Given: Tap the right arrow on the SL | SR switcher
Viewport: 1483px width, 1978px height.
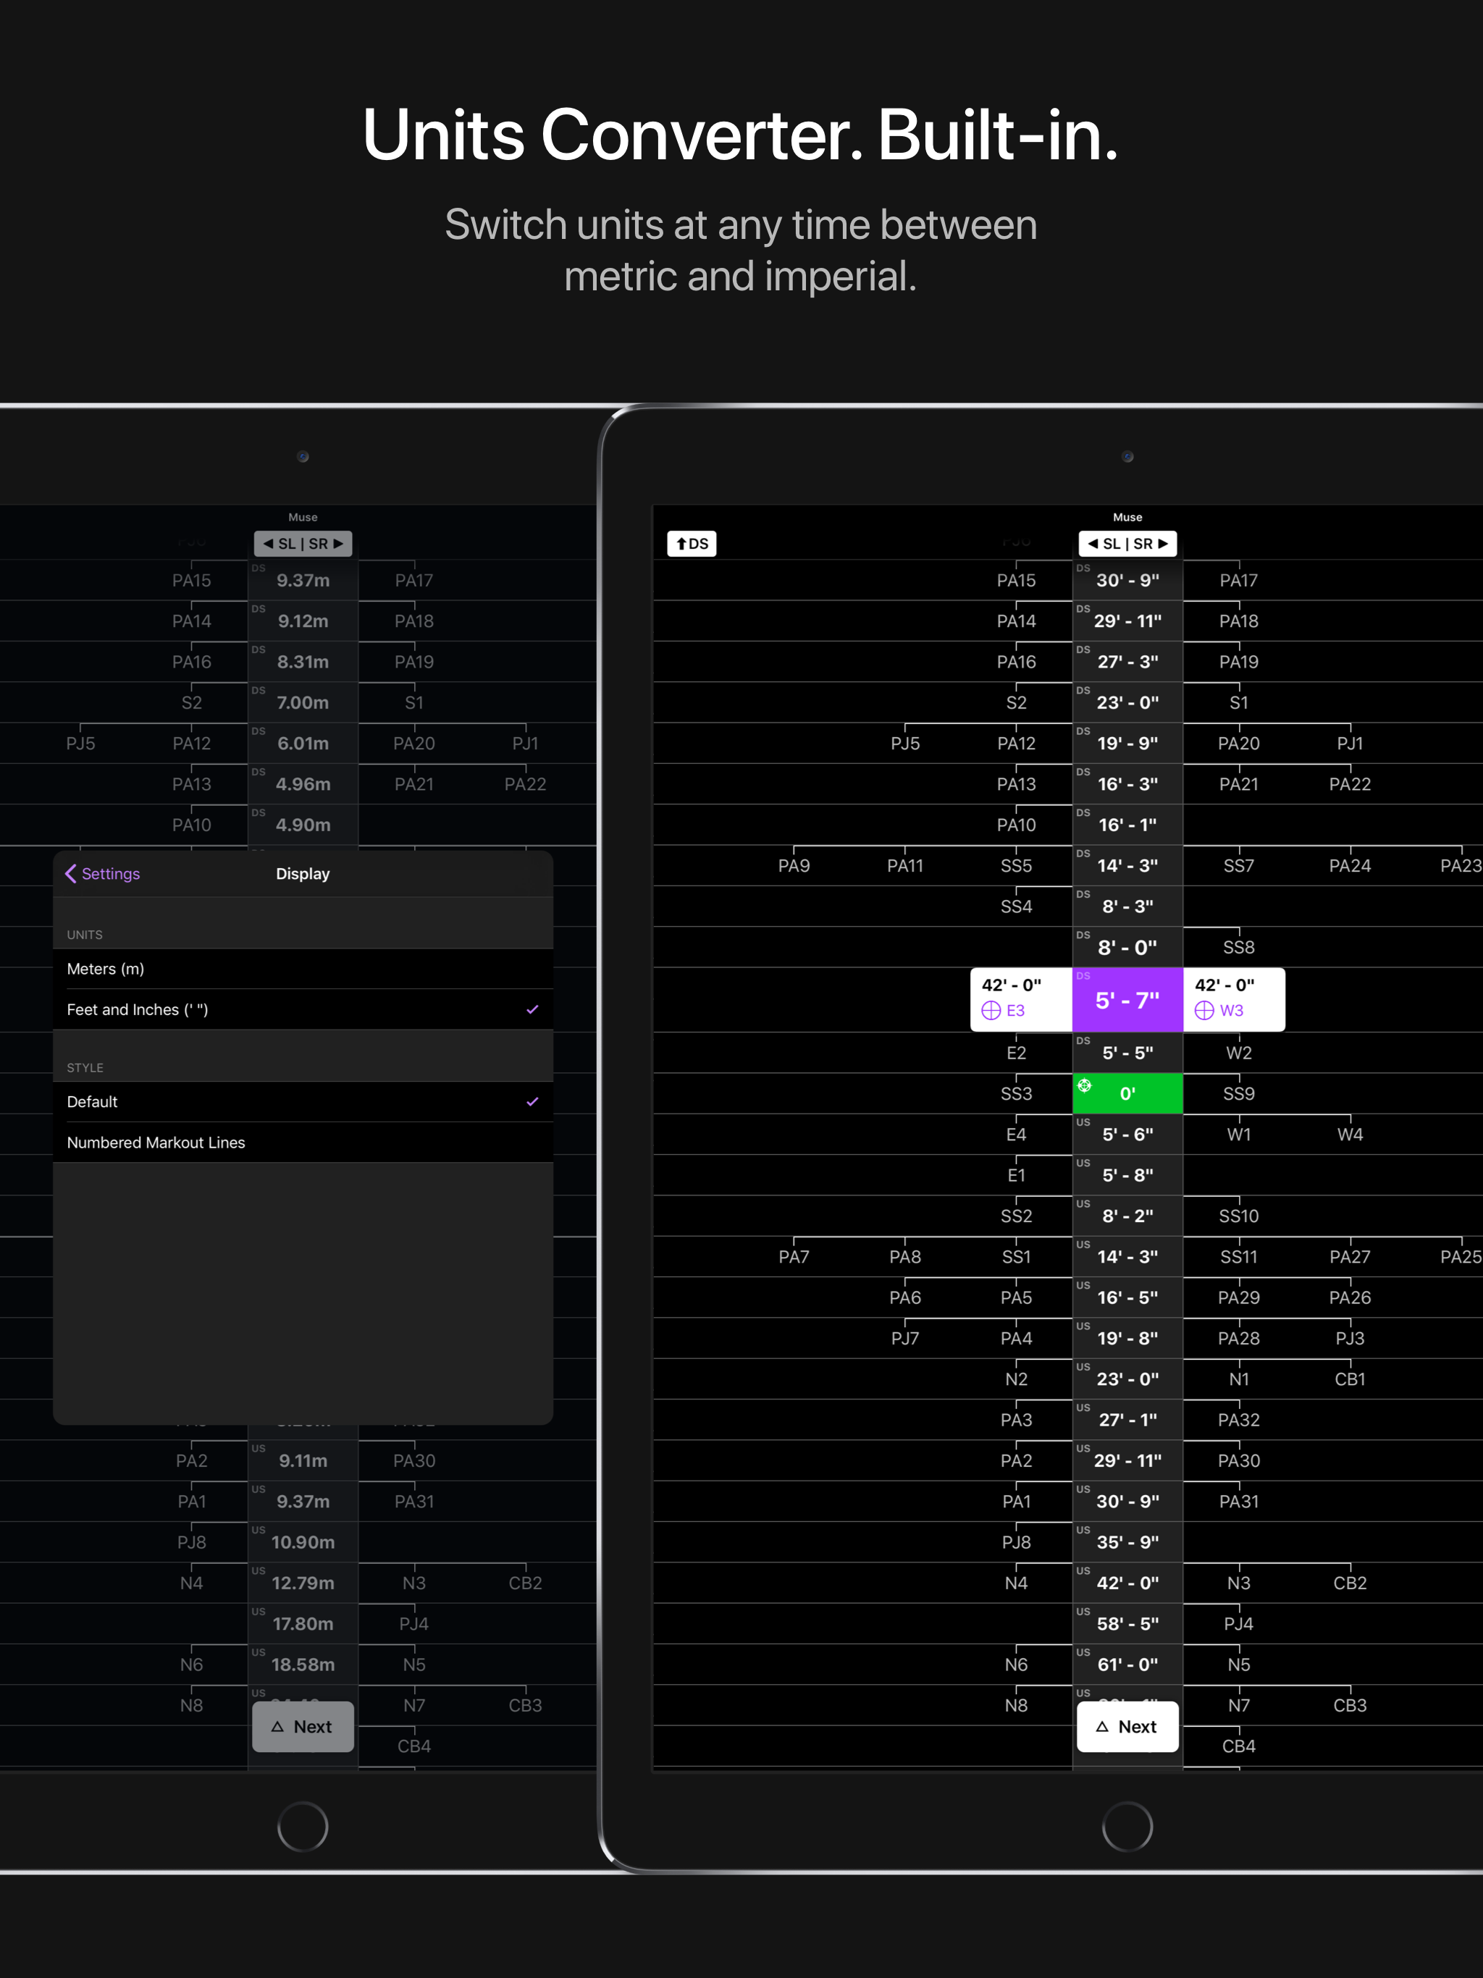Looking at the screenshot, I should coord(1163,544).
